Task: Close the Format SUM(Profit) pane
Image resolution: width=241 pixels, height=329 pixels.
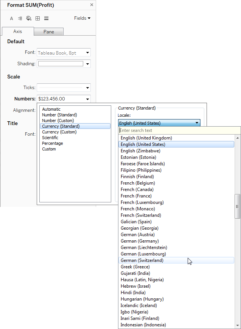Action: (92, 5)
